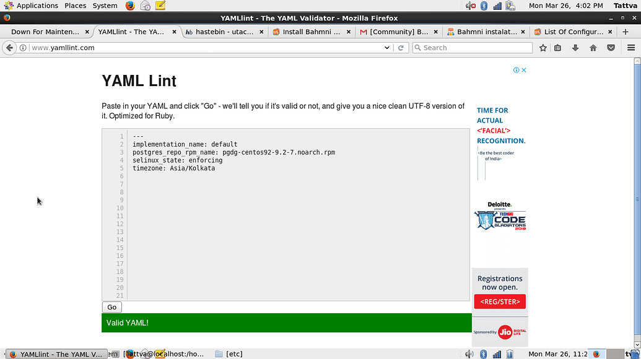
Task: Open the Firefox hamburger menu
Action: coord(630,48)
